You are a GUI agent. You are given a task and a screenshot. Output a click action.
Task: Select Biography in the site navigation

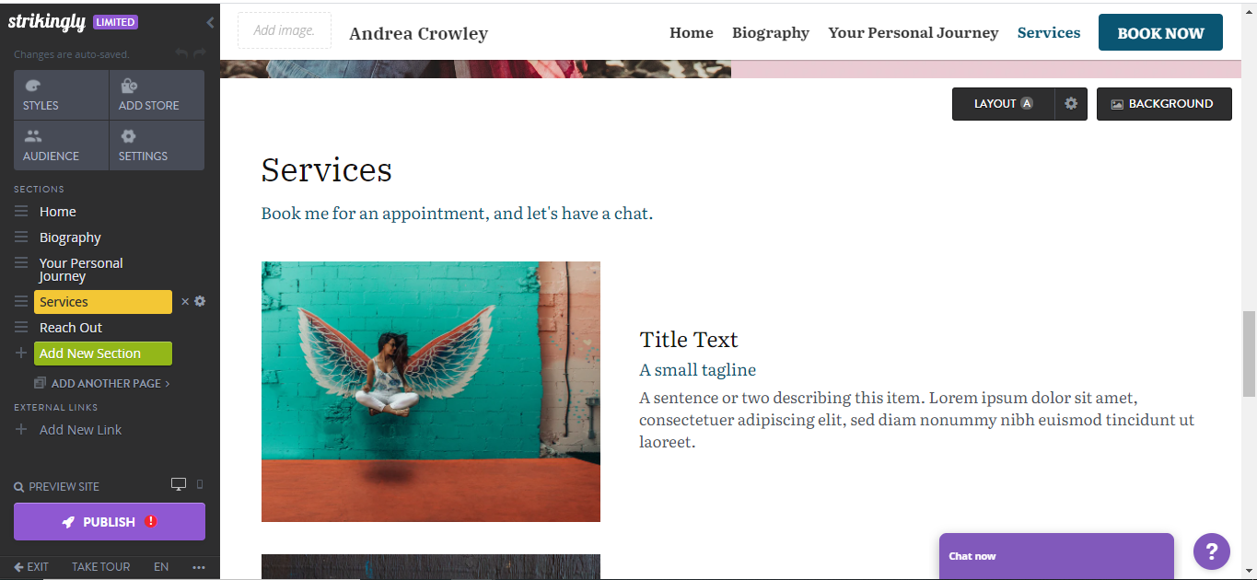pyautogui.click(x=771, y=32)
